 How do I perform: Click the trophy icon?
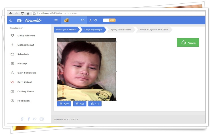12,35
